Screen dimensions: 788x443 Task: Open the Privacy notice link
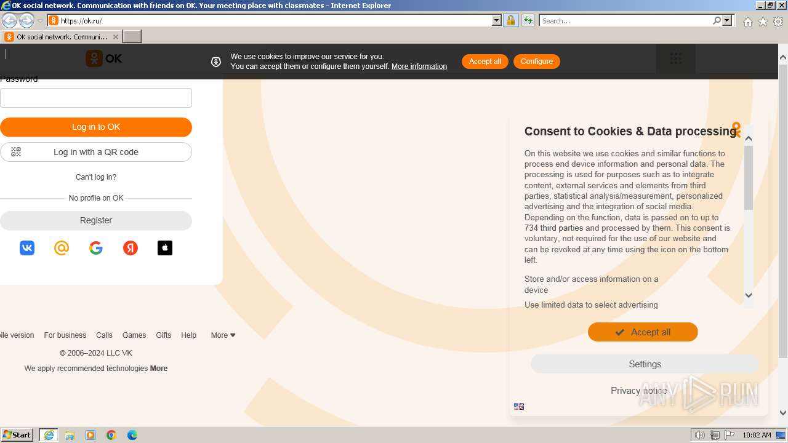coord(639,391)
